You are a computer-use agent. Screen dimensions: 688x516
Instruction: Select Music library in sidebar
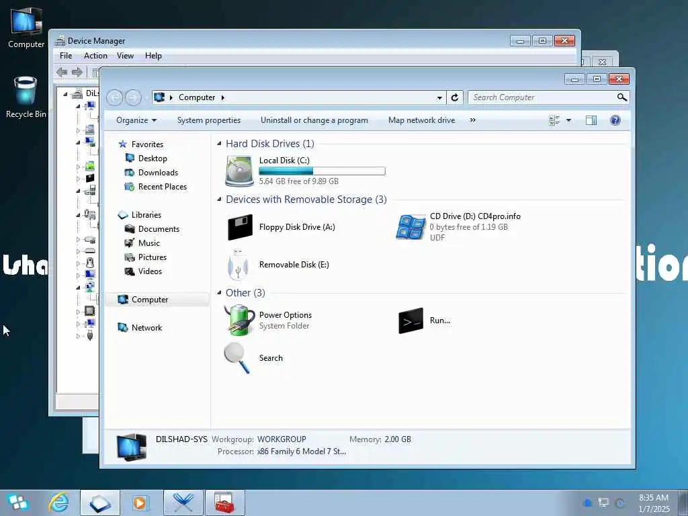point(148,243)
